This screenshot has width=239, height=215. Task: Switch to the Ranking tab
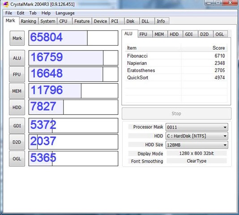pyautogui.click(x=29, y=21)
